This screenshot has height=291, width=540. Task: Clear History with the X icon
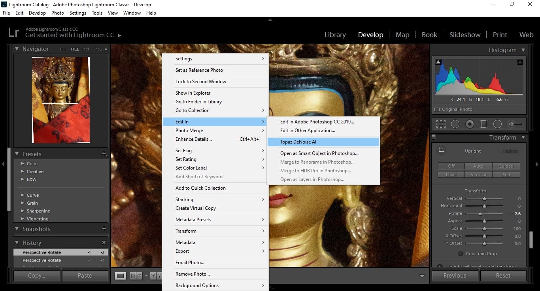click(104, 242)
